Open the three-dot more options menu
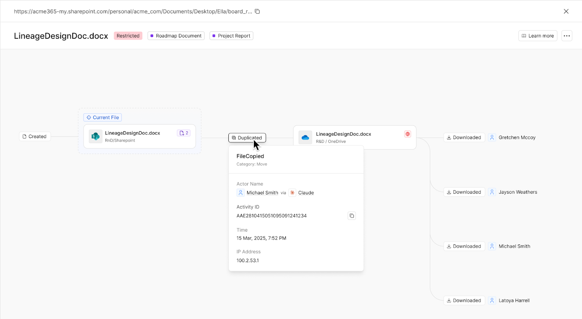582x319 pixels. pos(567,36)
